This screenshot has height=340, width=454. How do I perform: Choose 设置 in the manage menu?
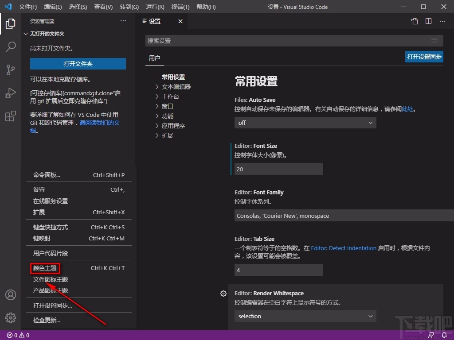[79, 189]
